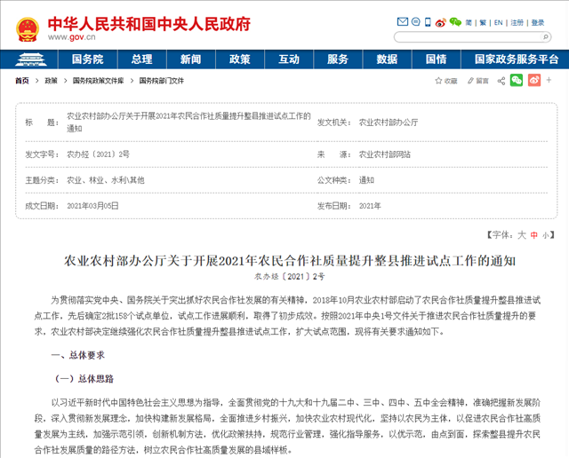The image size is (569, 458).
Task: Go to 国务院政策文件库 breadcrumb
Action: (98, 81)
